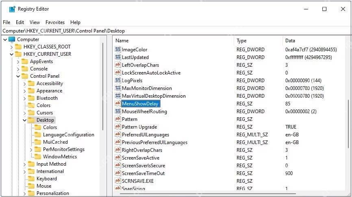Open the Edit menu
This screenshot has height=197, width=352.
coord(20,22)
